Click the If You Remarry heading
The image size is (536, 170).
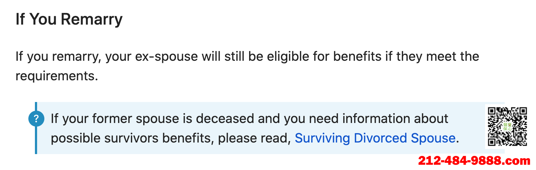[69, 20]
